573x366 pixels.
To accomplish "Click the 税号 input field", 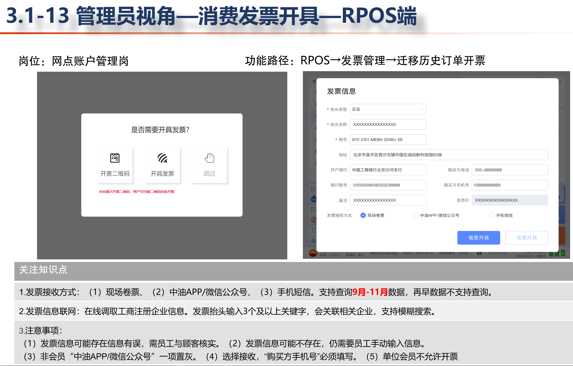I will click(x=388, y=139).
